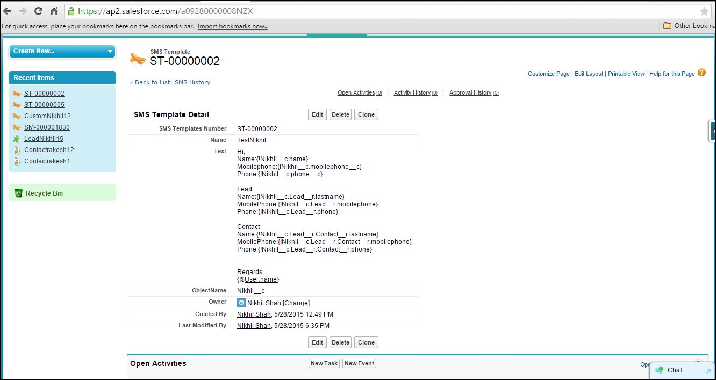
Task: Open ST-00000002 from Recent Items
Action: tap(44, 94)
